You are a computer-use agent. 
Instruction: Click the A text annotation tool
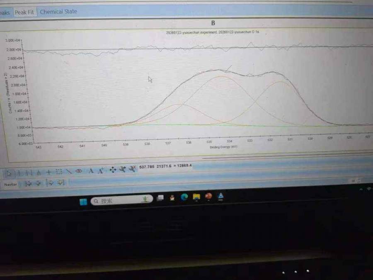point(91,171)
